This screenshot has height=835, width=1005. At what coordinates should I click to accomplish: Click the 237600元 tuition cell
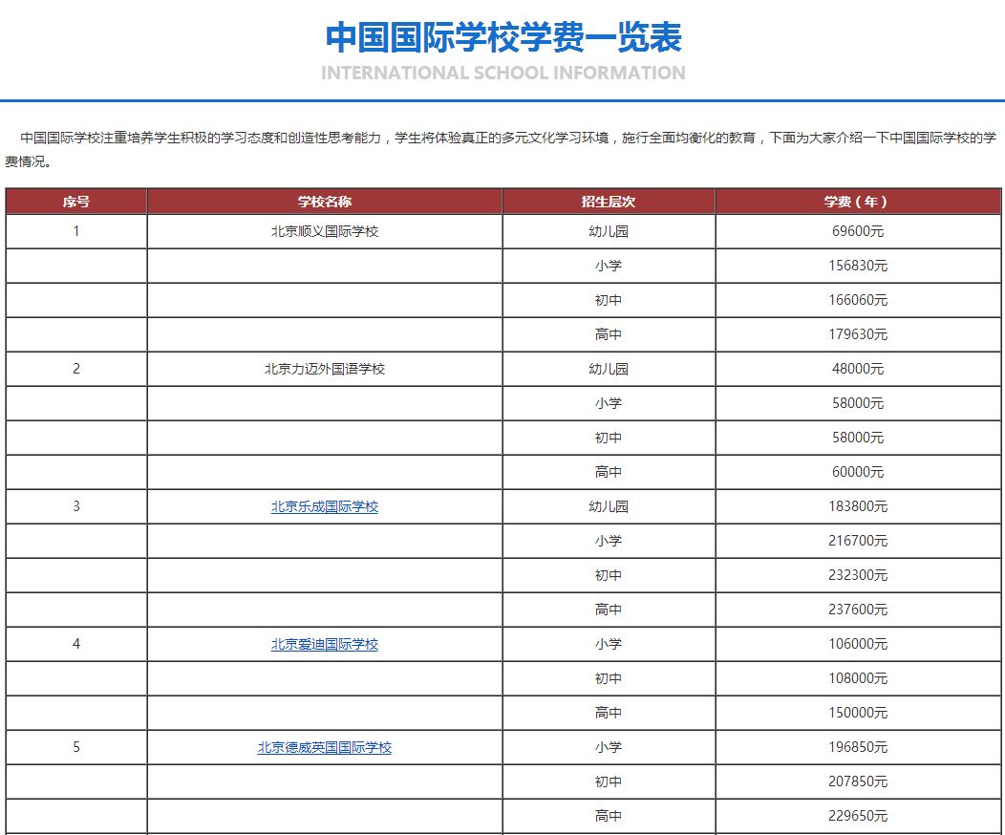point(858,610)
